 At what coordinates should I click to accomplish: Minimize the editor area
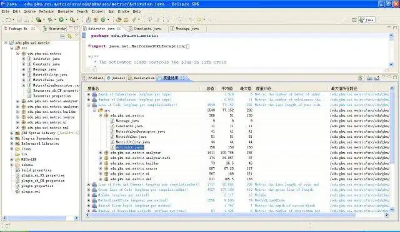pos(389,27)
